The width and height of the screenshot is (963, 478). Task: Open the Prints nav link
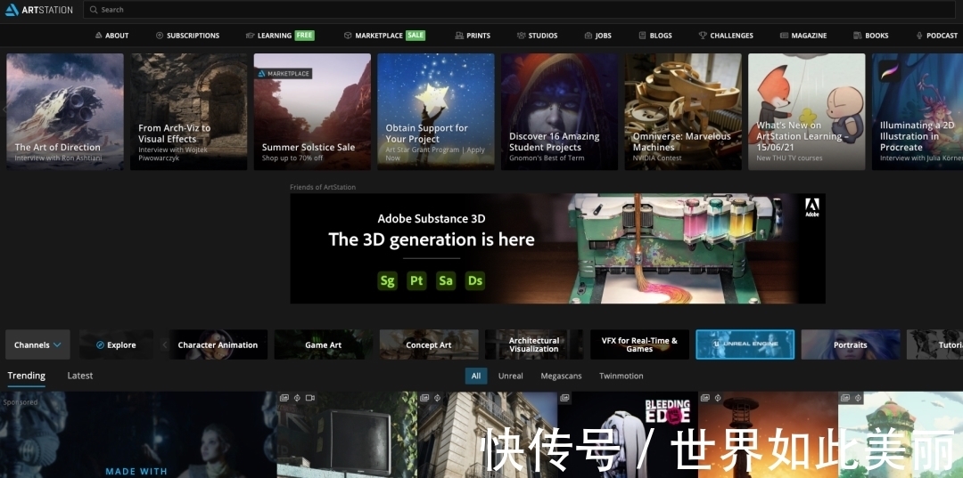pyautogui.click(x=473, y=36)
